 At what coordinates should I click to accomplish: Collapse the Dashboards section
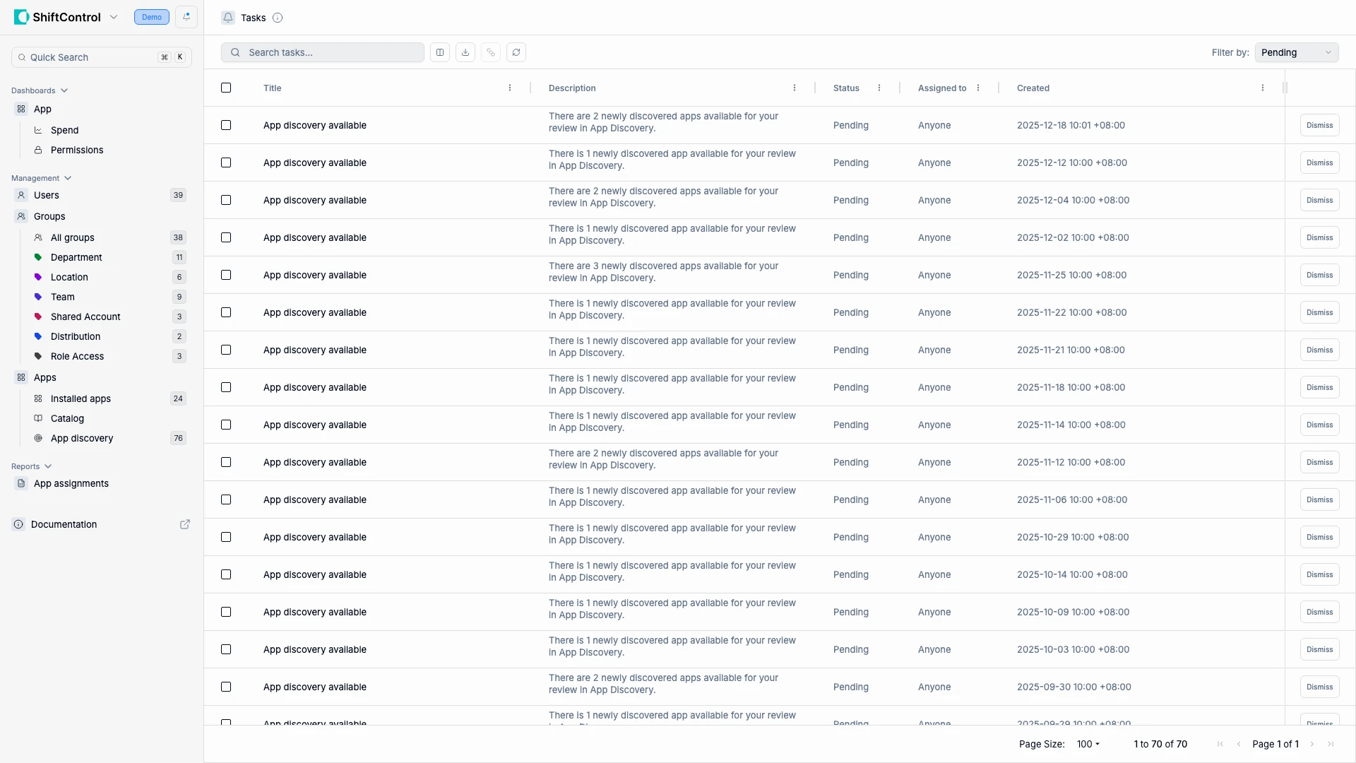point(40,90)
